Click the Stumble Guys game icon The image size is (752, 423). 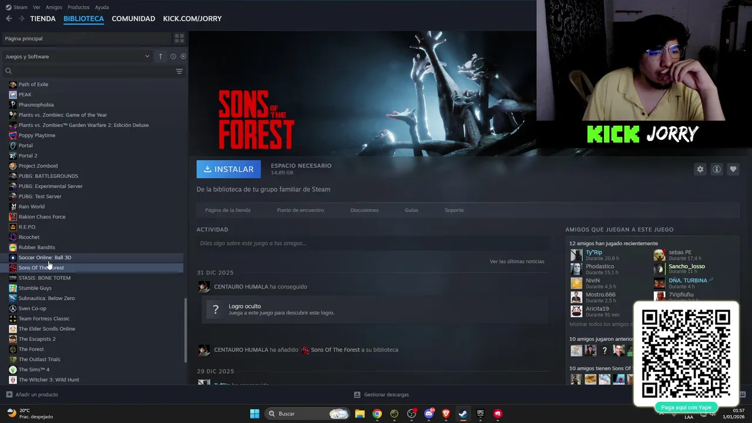tap(13, 288)
